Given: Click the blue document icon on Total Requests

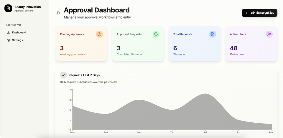Looking at the screenshot, I should 213,34.
